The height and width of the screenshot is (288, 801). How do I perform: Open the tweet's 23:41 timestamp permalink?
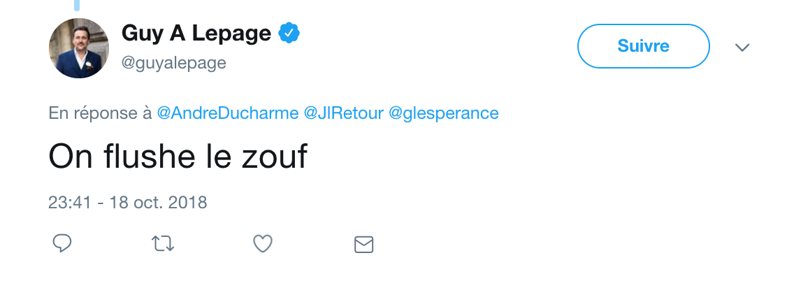69,202
